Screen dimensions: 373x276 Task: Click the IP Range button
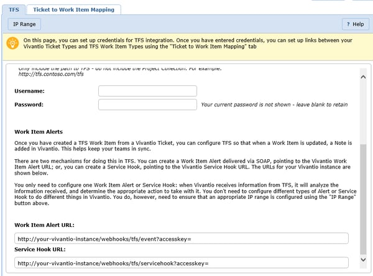[x=24, y=24]
